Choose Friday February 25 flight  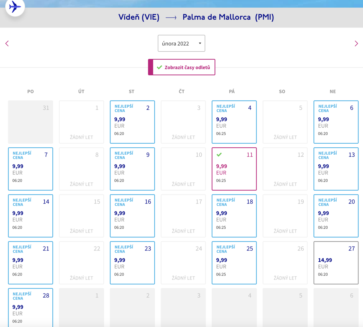click(x=234, y=263)
